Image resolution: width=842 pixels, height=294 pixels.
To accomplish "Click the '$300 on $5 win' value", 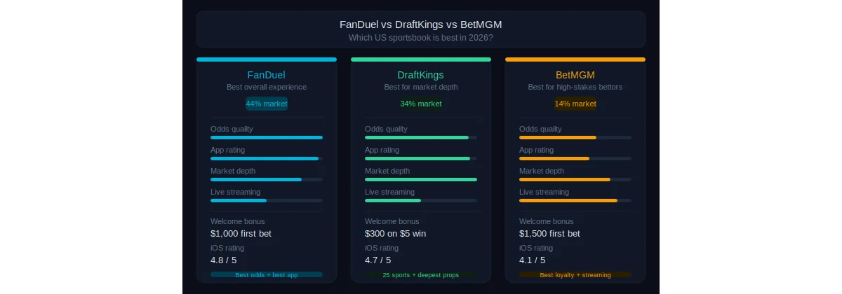I will [395, 234].
